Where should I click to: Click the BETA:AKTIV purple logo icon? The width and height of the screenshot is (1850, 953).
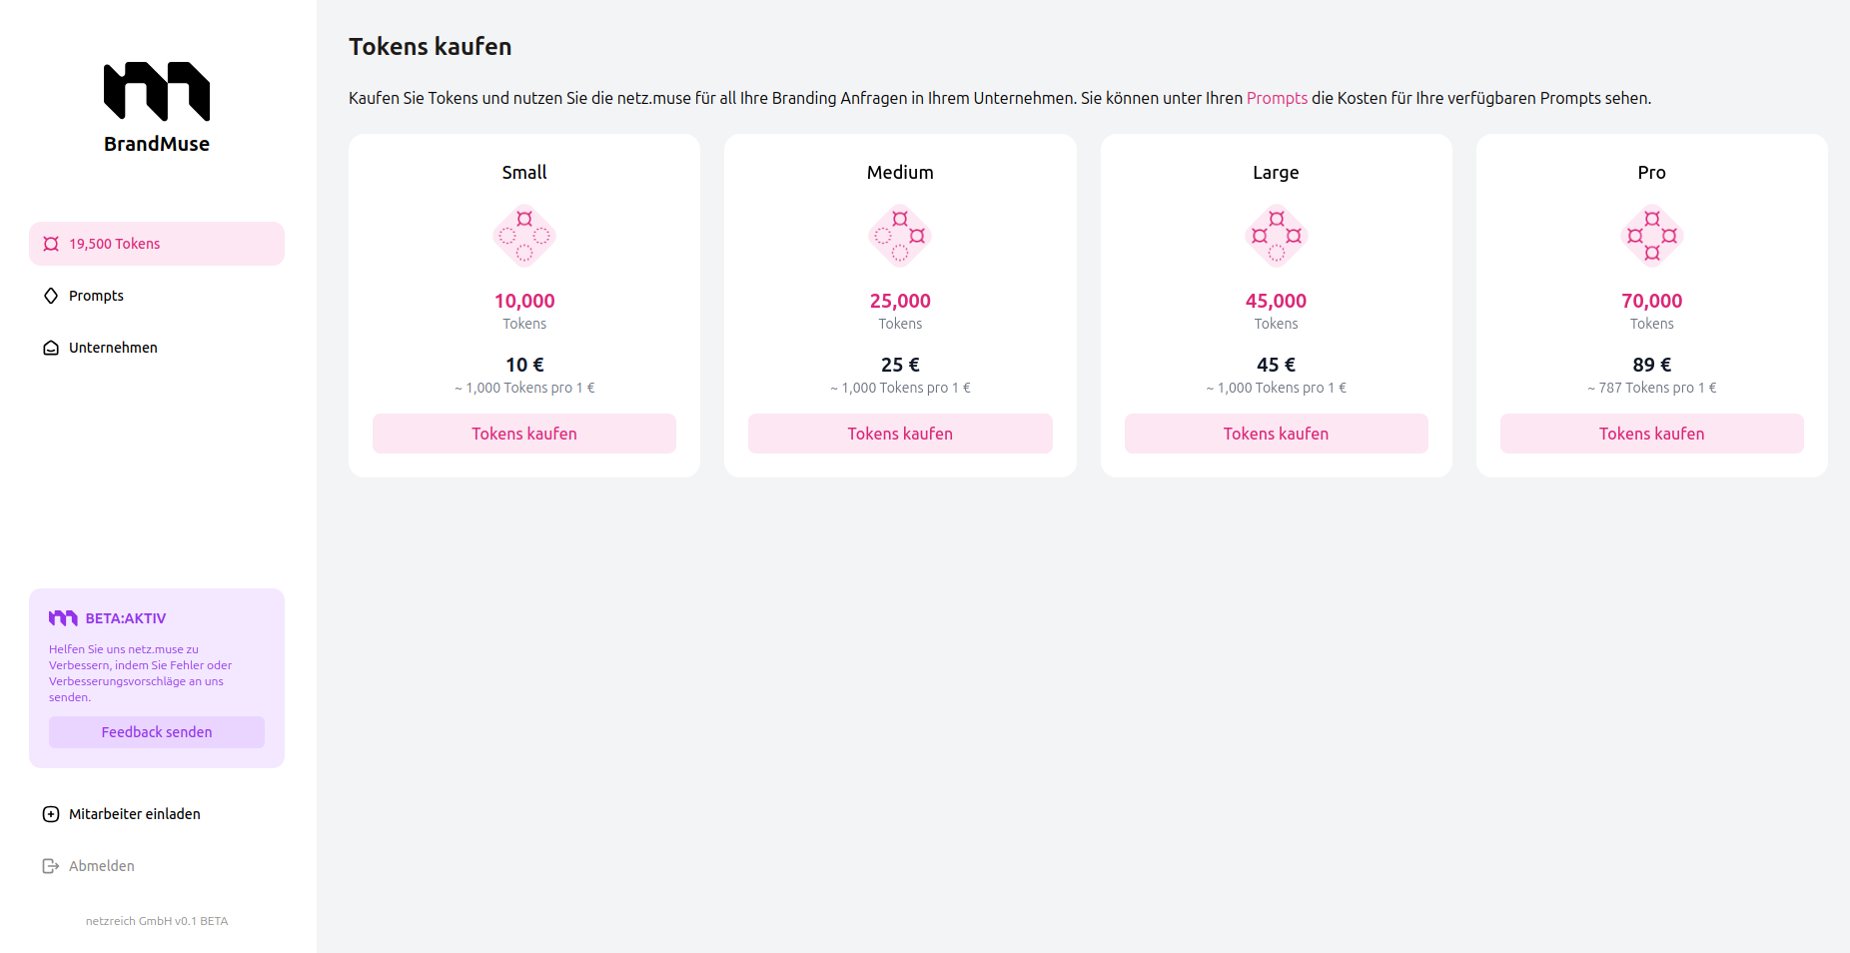pos(63,618)
